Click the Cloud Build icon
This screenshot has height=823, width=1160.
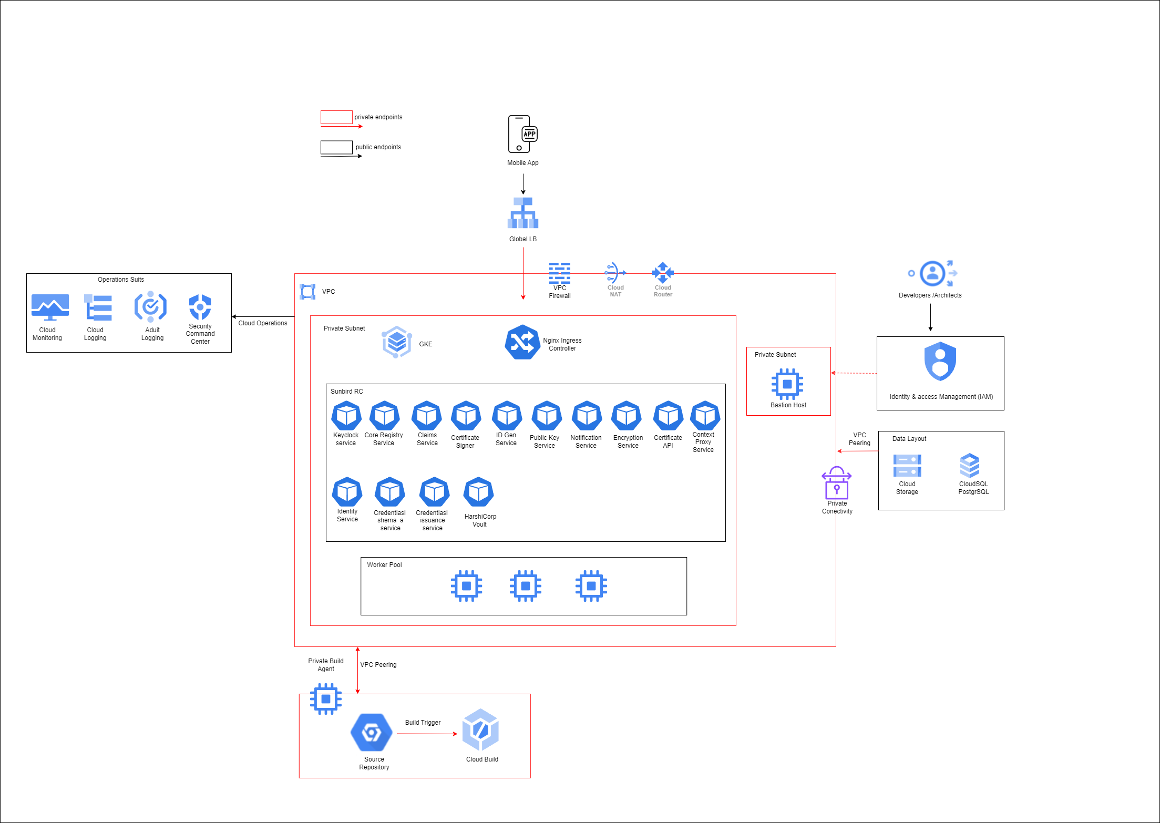pyautogui.click(x=480, y=729)
